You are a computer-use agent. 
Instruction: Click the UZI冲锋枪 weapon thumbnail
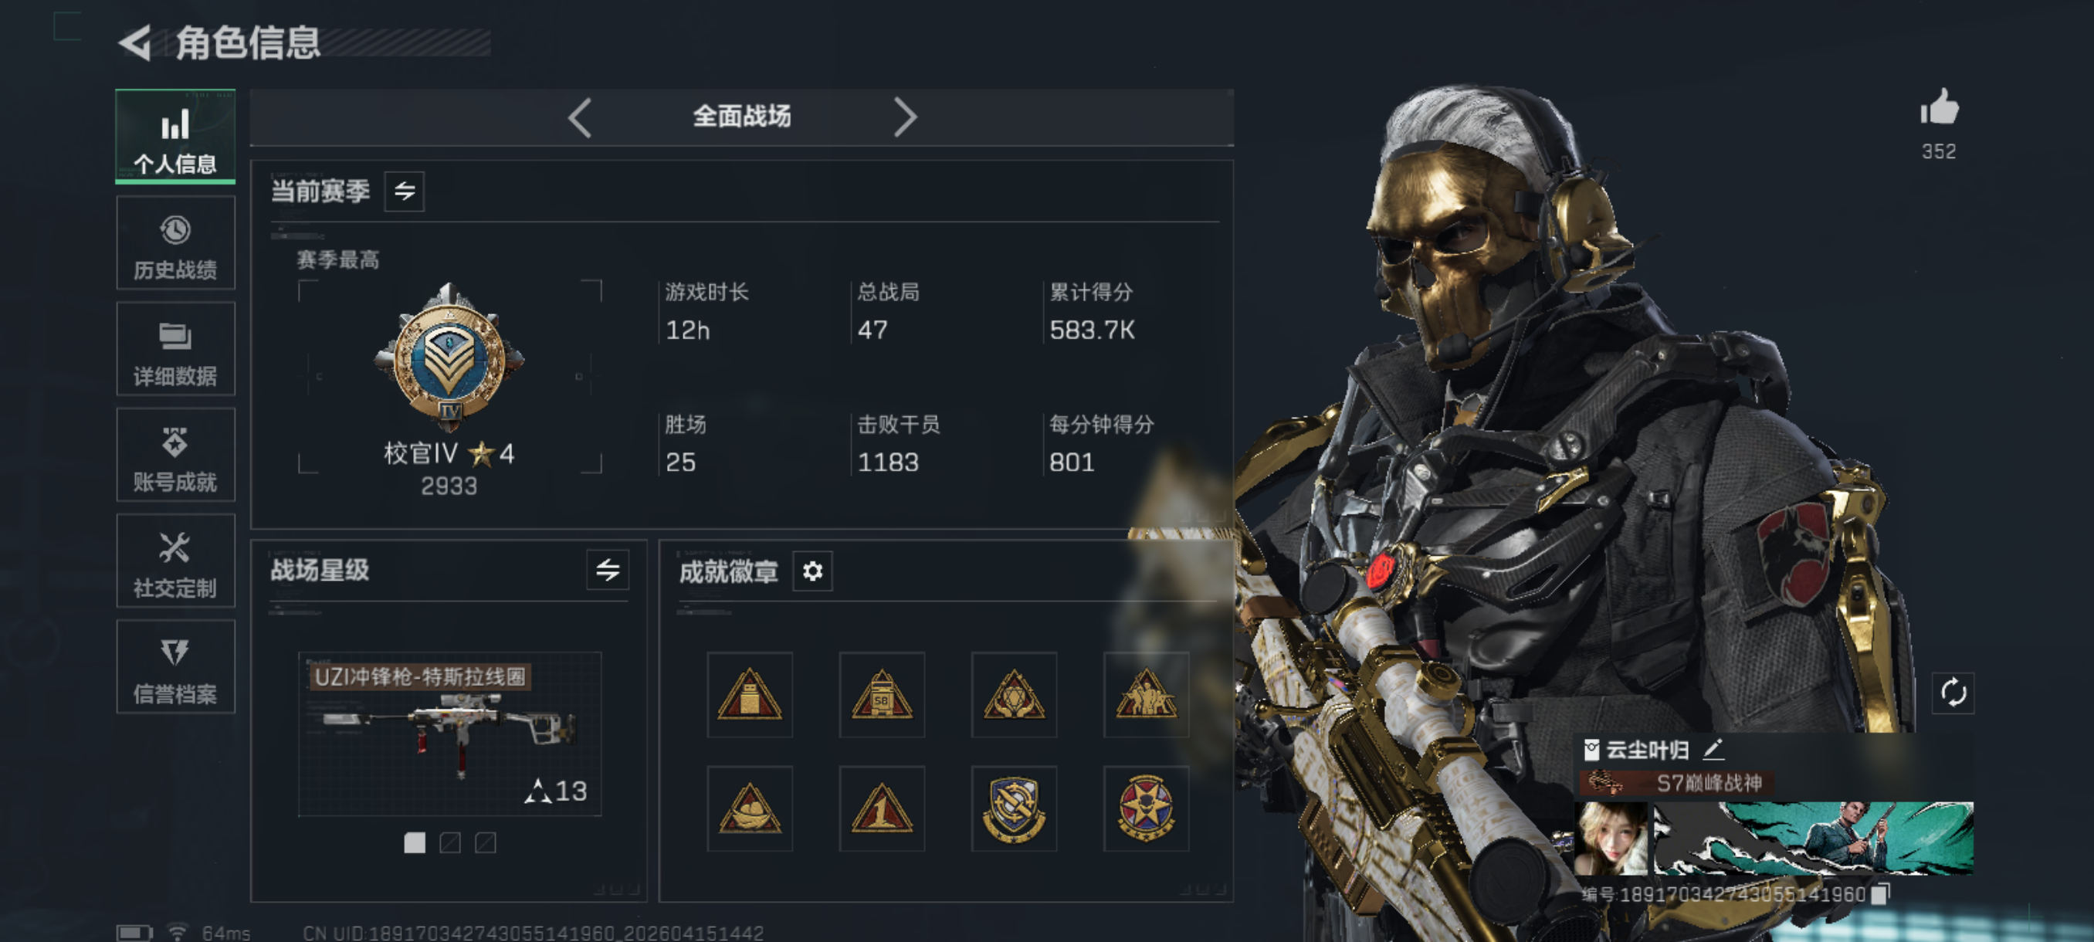click(449, 734)
